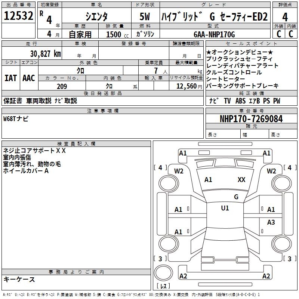Click the U1 mark on the roof diagram
Image resolution: width=299 pixels, height=299 pixels.
point(225,208)
